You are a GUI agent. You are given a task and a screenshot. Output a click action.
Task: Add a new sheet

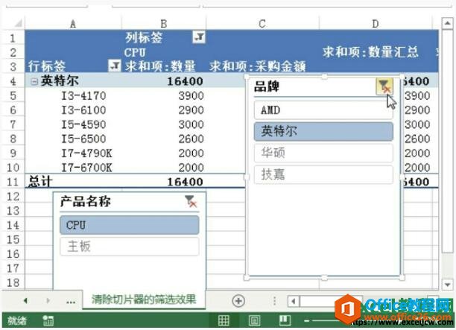[238, 301]
